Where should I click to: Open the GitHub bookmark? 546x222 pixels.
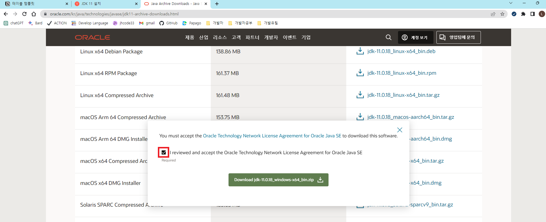coord(168,23)
